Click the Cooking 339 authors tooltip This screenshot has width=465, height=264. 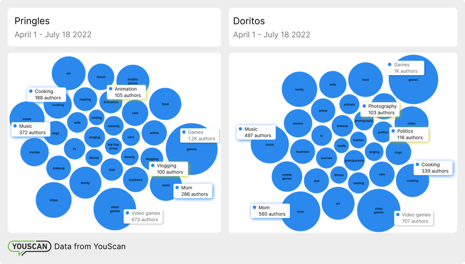point(433,168)
